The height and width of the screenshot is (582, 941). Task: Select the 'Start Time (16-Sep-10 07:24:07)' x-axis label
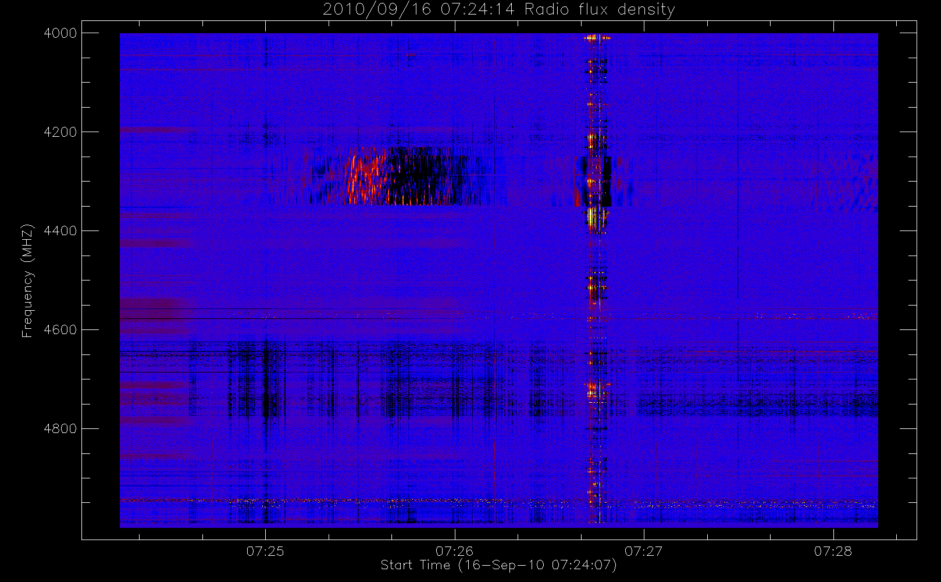coord(498,565)
